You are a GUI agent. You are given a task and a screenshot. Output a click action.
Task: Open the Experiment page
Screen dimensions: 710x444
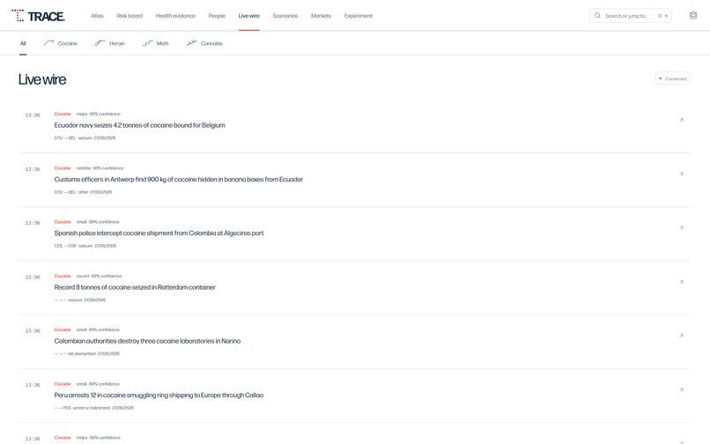click(359, 16)
